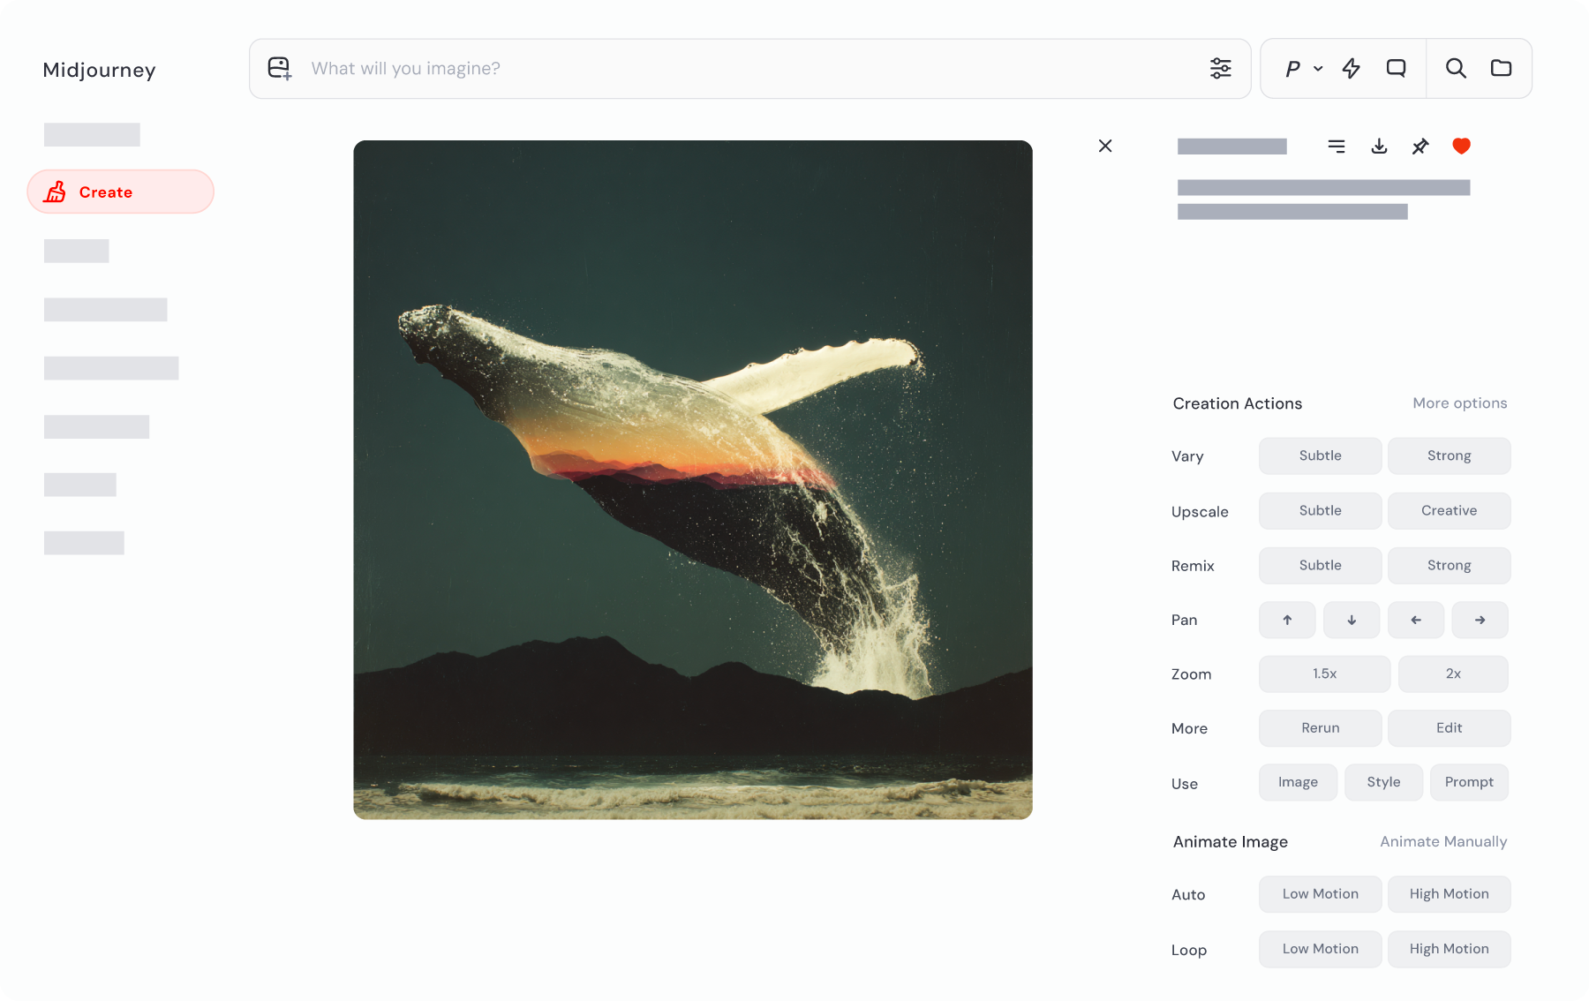The height and width of the screenshot is (1001, 1589).
Task: Click Upscale Creative button
Action: point(1449,510)
